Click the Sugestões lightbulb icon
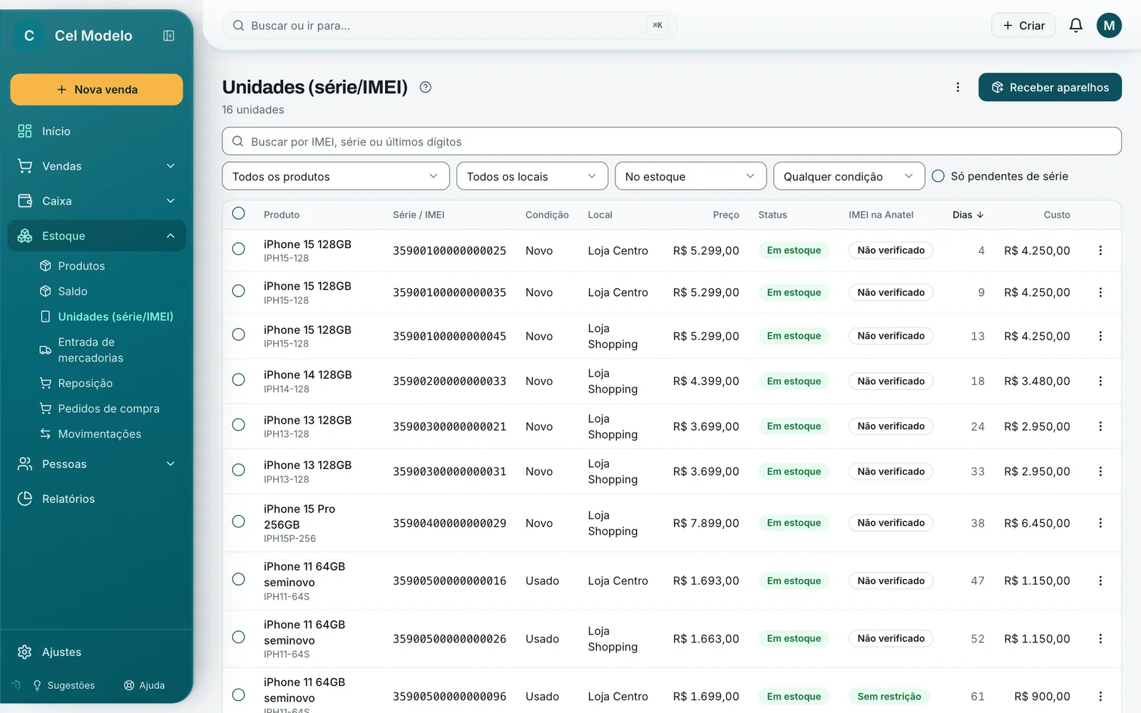 point(37,685)
